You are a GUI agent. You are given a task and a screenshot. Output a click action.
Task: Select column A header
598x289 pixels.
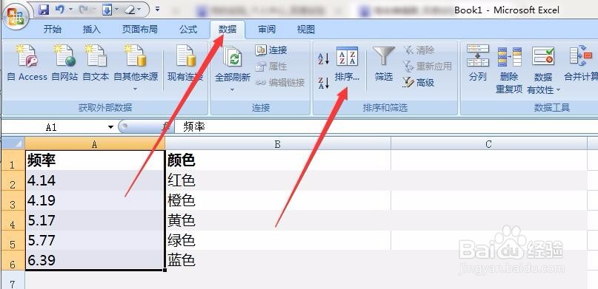point(95,143)
